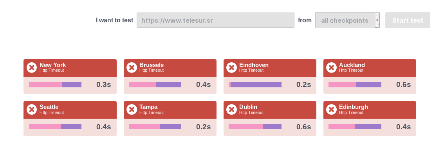Click the Start test button
Image resolution: width=444 pixels, height=141 pixels.
[408, 20]
